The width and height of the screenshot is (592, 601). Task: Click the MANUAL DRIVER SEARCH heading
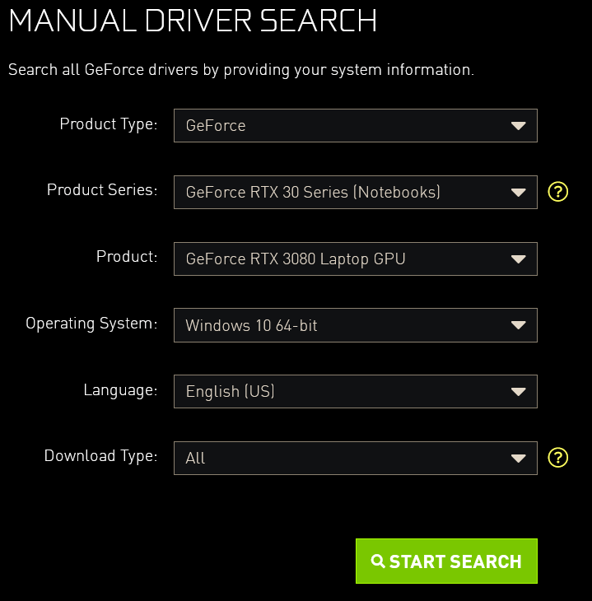tap(193, 21)
